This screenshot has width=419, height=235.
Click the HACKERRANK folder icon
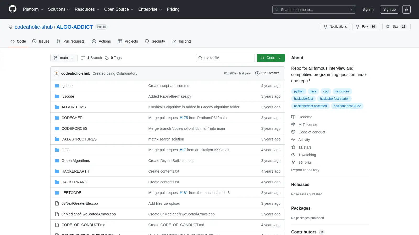[x=57, y=182]
